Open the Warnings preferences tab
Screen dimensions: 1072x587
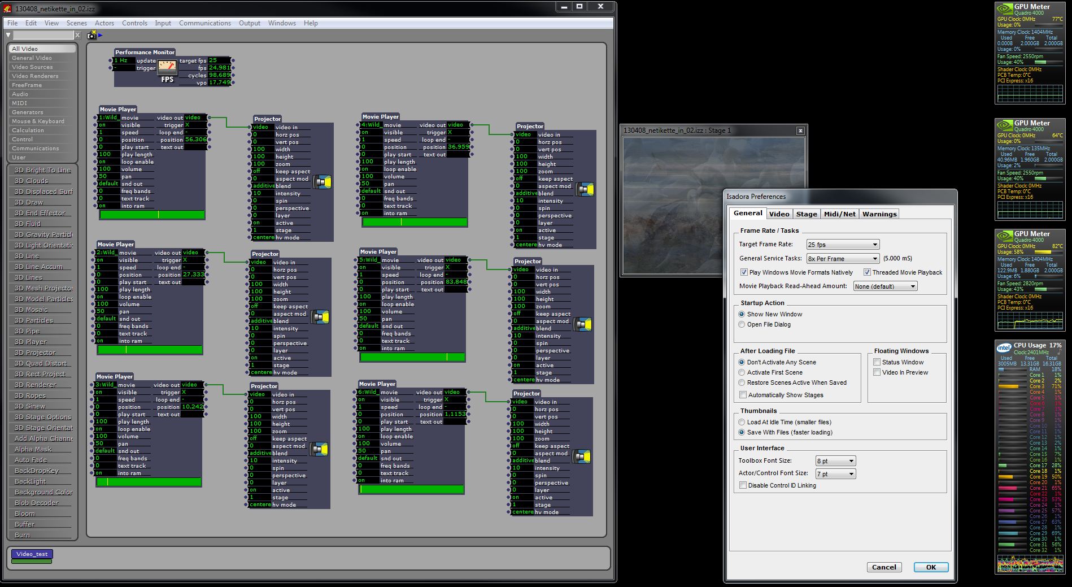879,214
